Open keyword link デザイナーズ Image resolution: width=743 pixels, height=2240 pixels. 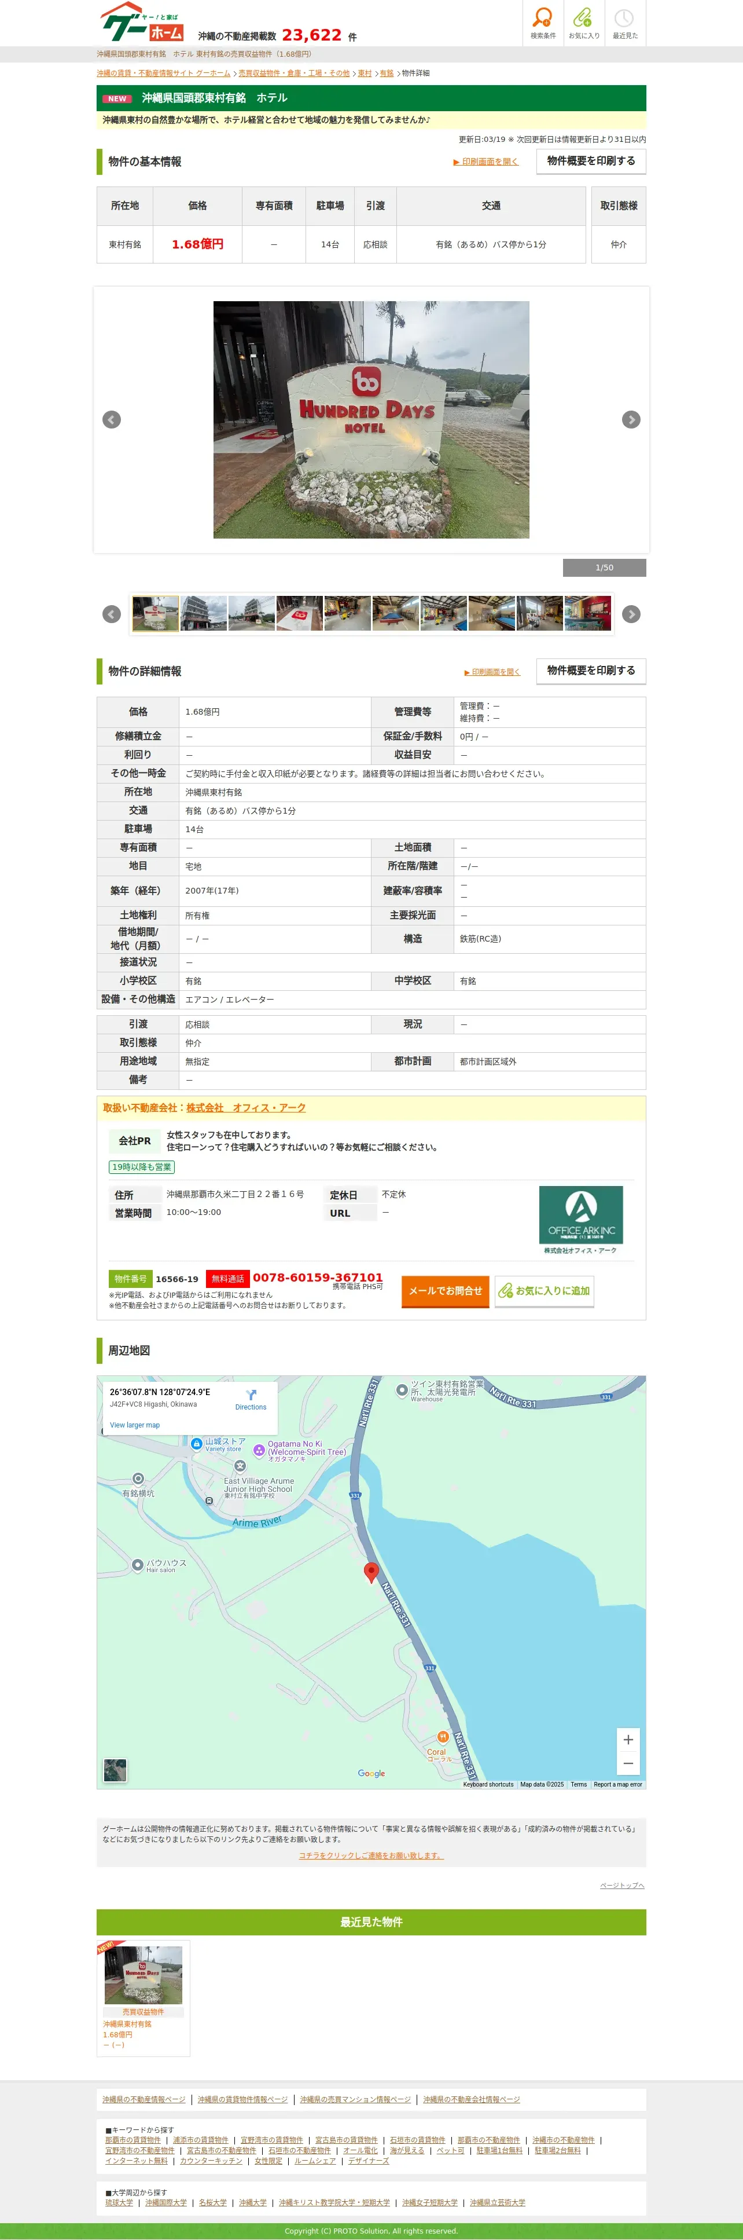point(369,2161)
